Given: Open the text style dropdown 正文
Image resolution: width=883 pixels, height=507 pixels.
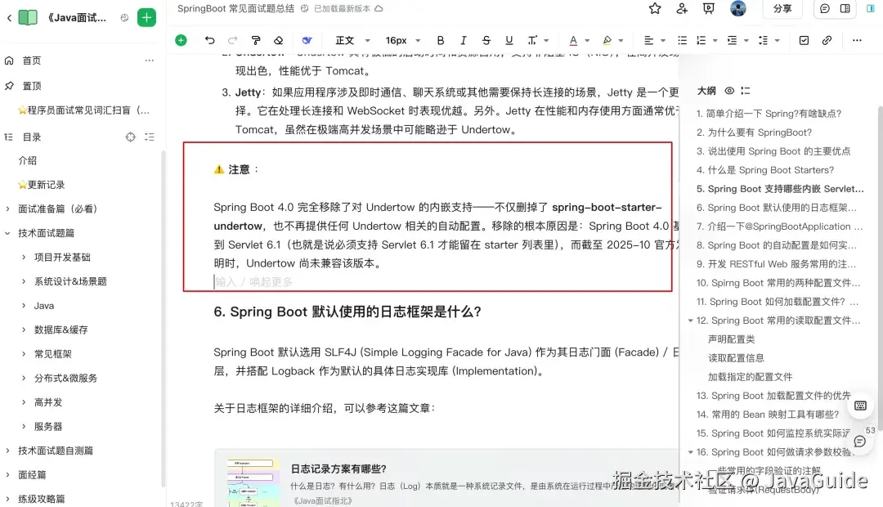Looking at the screenshot, I should click(x=352, y=40).
